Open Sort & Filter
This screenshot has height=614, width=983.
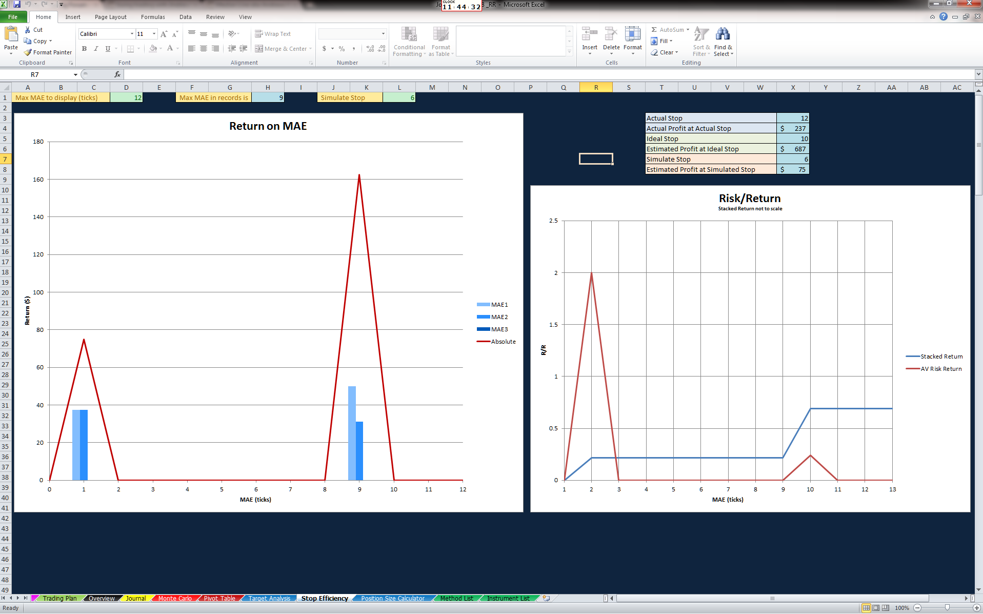[x=701, y=42]
